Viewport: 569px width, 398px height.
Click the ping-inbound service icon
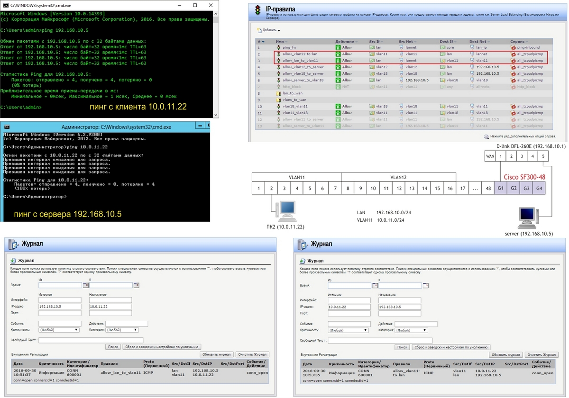point(513,48)
